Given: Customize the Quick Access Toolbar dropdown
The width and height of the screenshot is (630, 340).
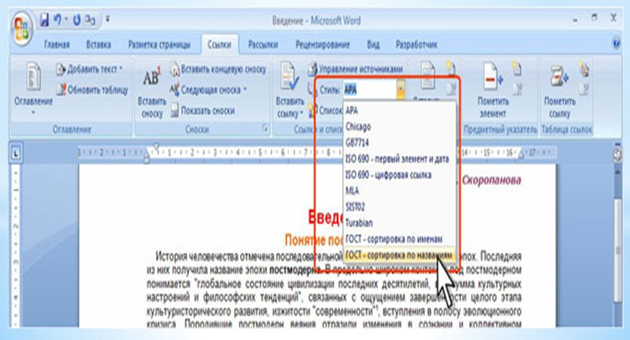Looking at the screenshot, I should (107, 19).
